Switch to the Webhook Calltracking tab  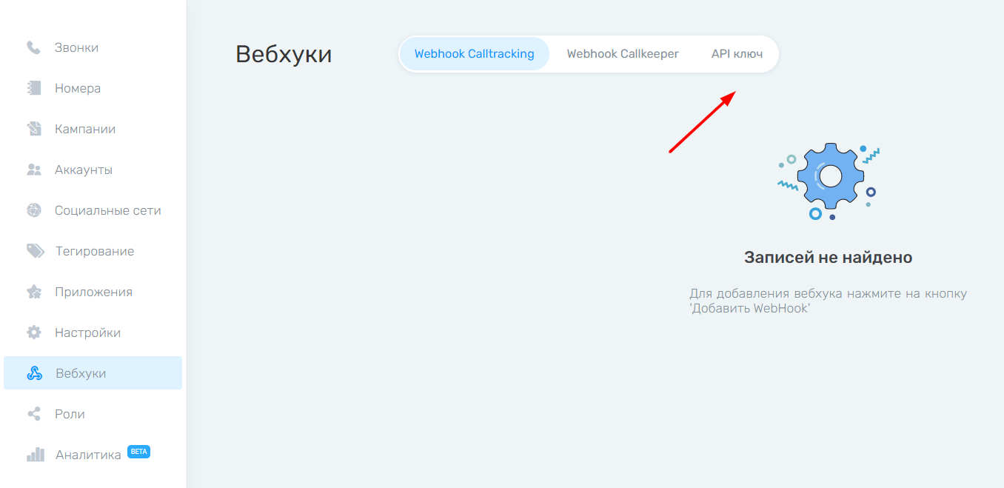coord(474,54)
